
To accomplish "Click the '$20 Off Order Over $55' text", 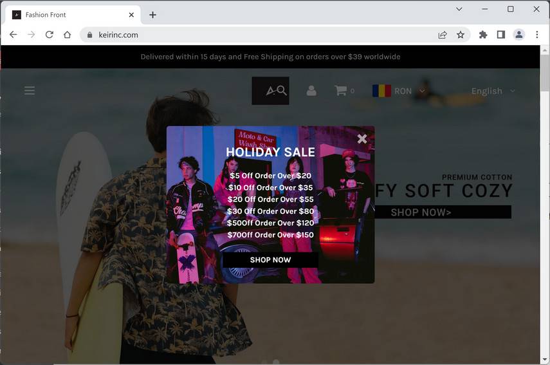I will (270, 199).
